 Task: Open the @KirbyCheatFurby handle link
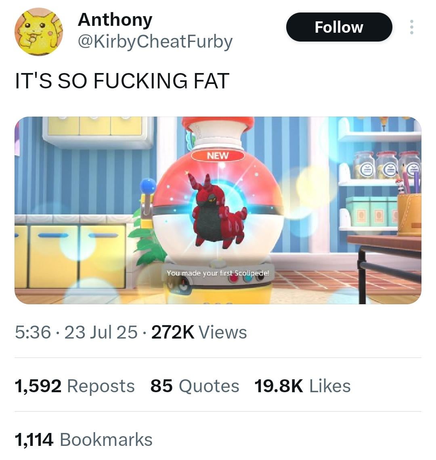[155, 42]
